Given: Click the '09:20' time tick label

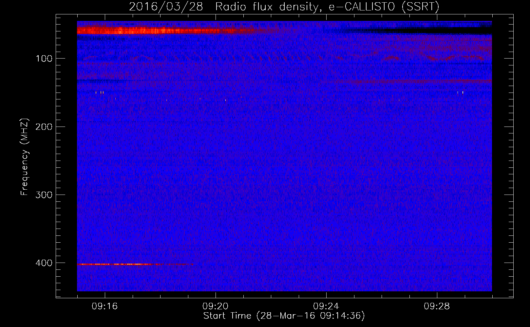Looking at the screenshot, I should 215,306.
